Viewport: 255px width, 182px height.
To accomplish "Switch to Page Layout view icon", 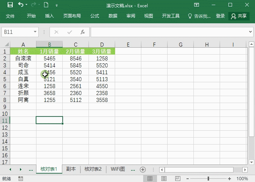I will (164, 178).
